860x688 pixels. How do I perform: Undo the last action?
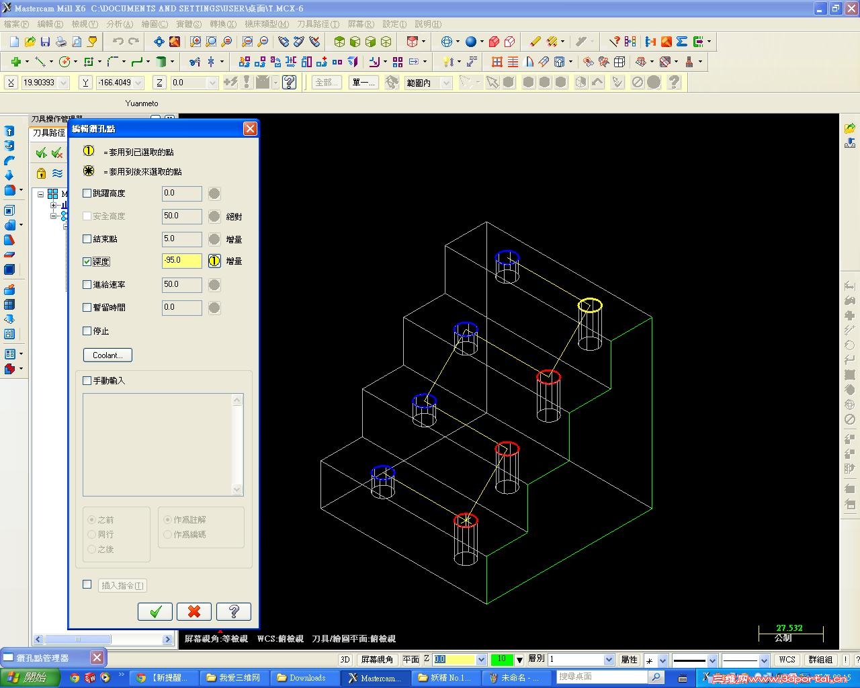click(x=118, y=42)
